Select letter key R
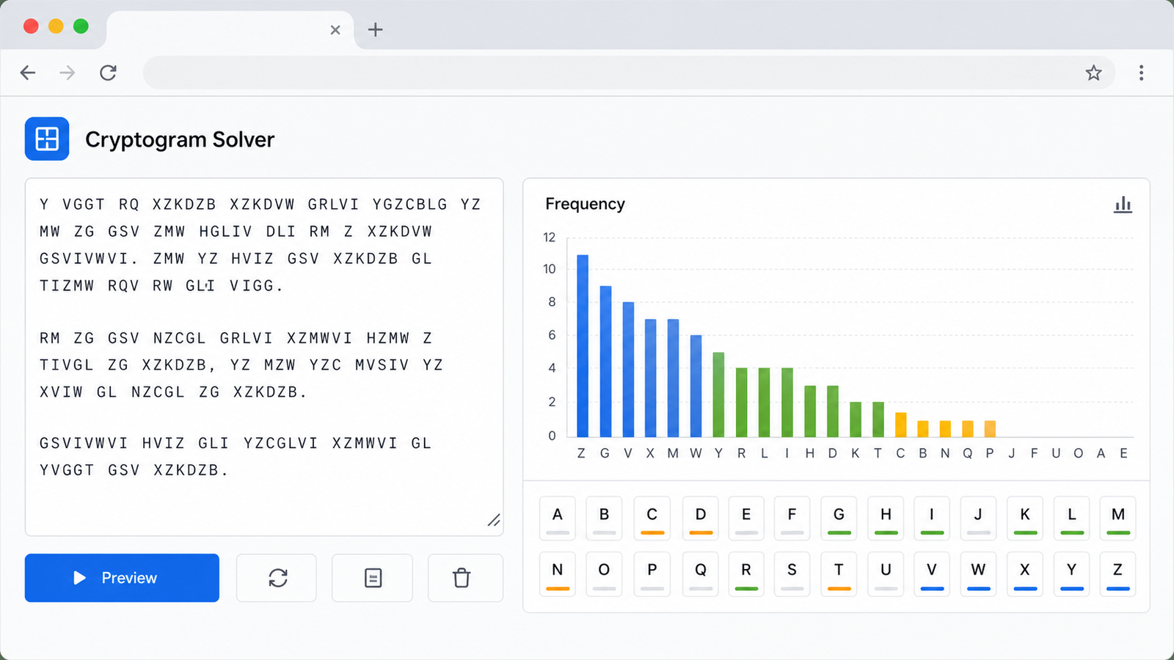 (x=746, y=573)
